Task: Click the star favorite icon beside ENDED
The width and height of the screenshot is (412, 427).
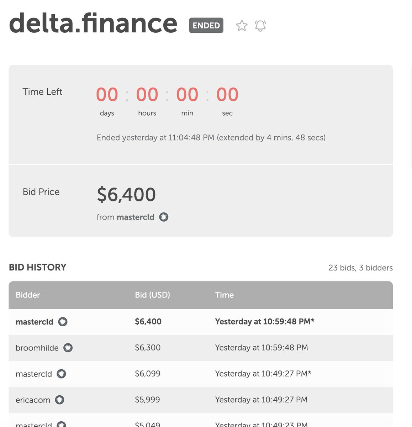Action: pos(242,26)
